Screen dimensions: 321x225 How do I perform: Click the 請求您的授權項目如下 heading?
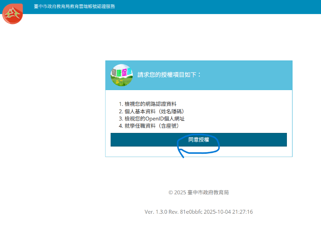169,75
